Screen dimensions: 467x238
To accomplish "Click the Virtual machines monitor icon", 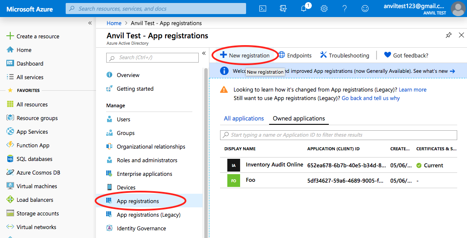I will pos(10,186).
